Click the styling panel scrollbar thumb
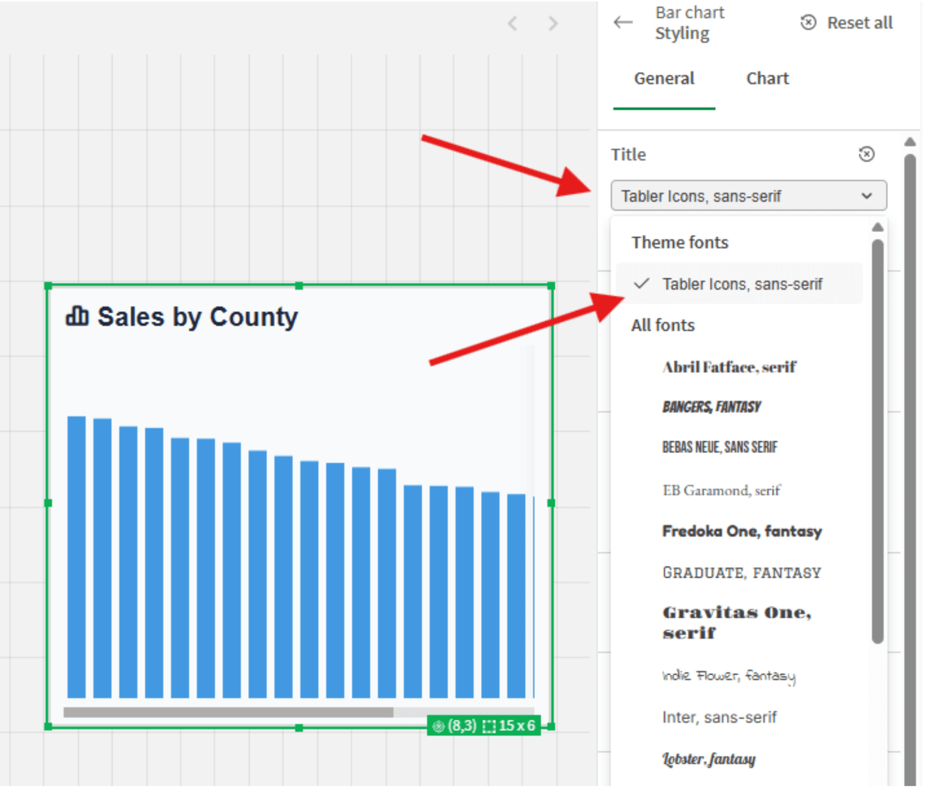Viewport: 926px width, 794px height. pyautogui.click(x=910, y=470)
